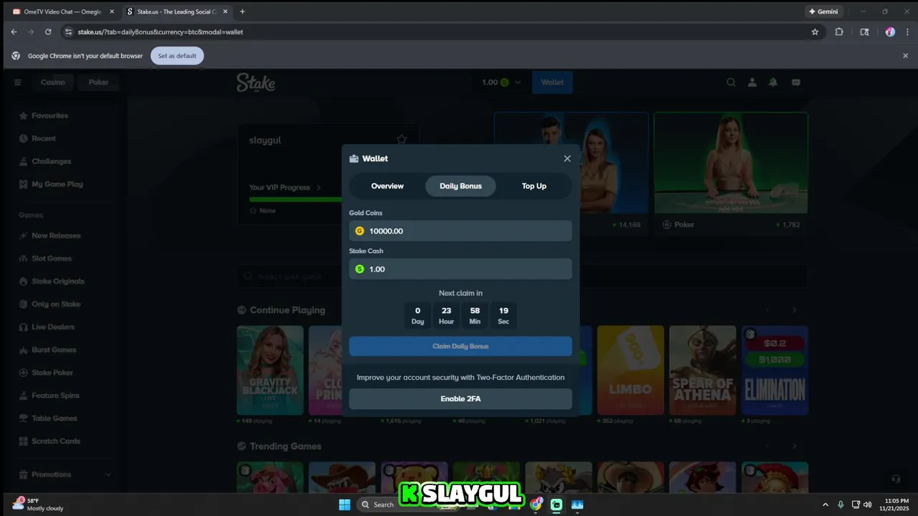Open the notifications bell
The image size is (918, 516).
point(773,82)
